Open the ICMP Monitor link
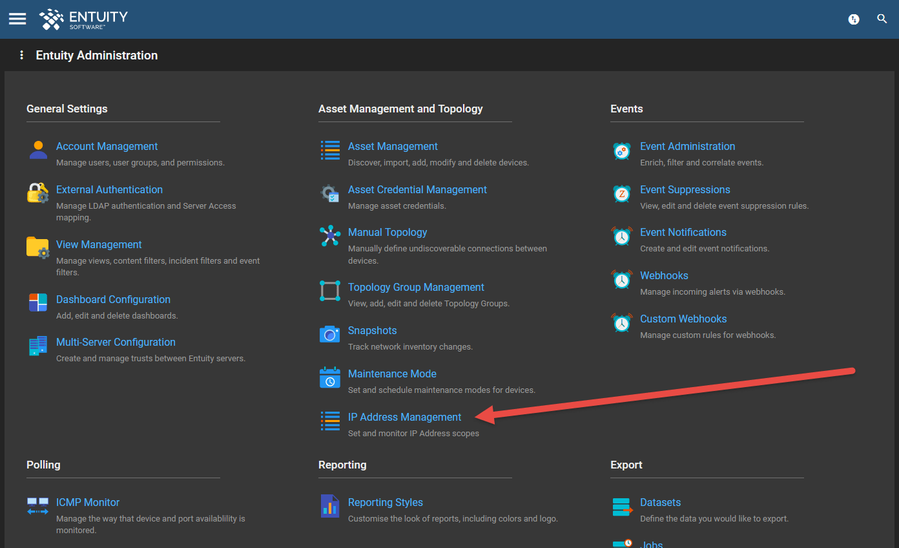 88,503
